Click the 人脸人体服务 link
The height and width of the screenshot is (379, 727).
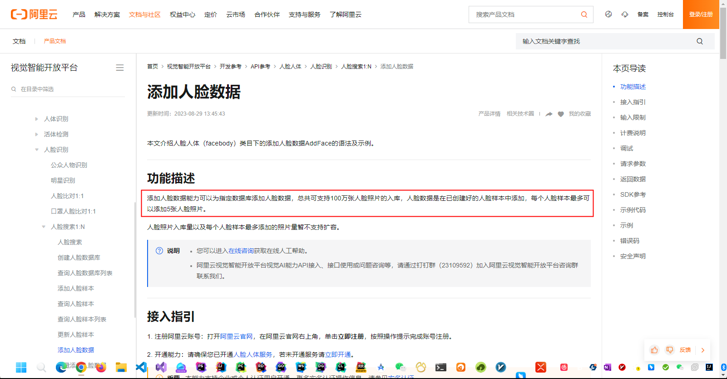[253, 355]
